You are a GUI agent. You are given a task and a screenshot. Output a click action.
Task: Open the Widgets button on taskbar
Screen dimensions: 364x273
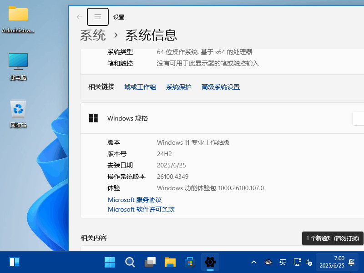pos(15,262)
